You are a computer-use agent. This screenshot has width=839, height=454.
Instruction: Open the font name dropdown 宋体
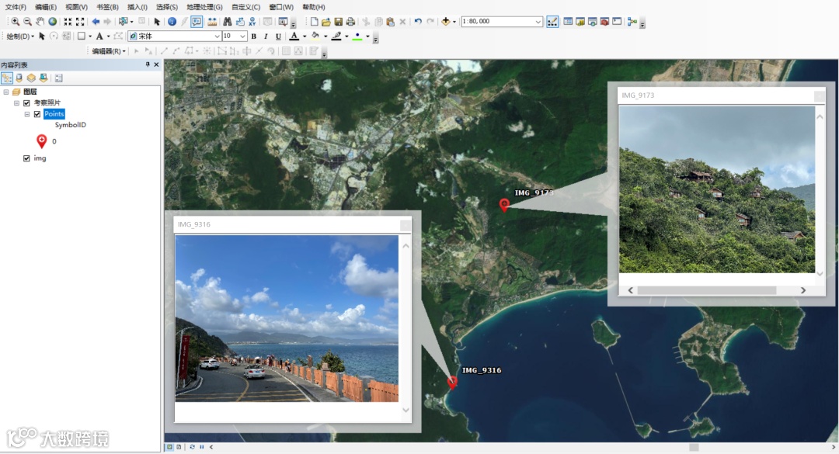(217, 36)
